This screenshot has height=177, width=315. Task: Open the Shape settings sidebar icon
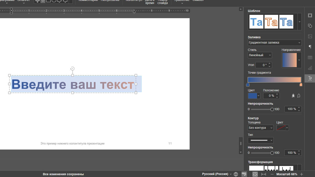(310, 26)
